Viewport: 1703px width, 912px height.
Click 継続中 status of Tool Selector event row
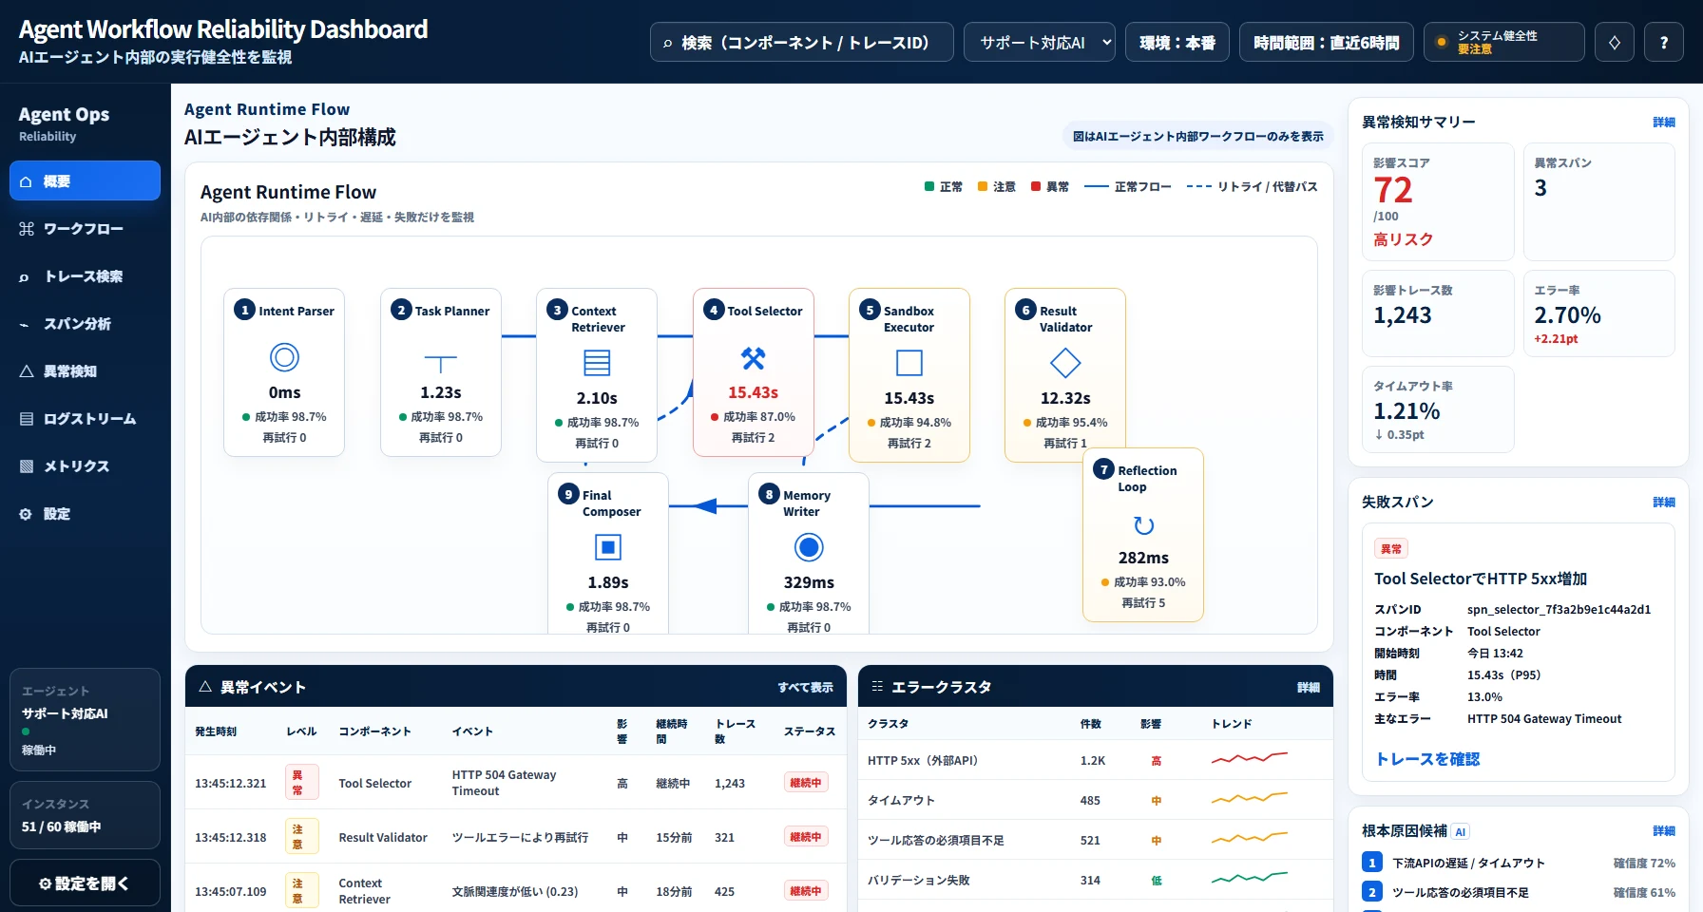805,783
